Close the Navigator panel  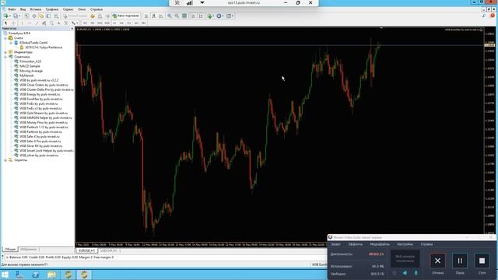point(72,29)
